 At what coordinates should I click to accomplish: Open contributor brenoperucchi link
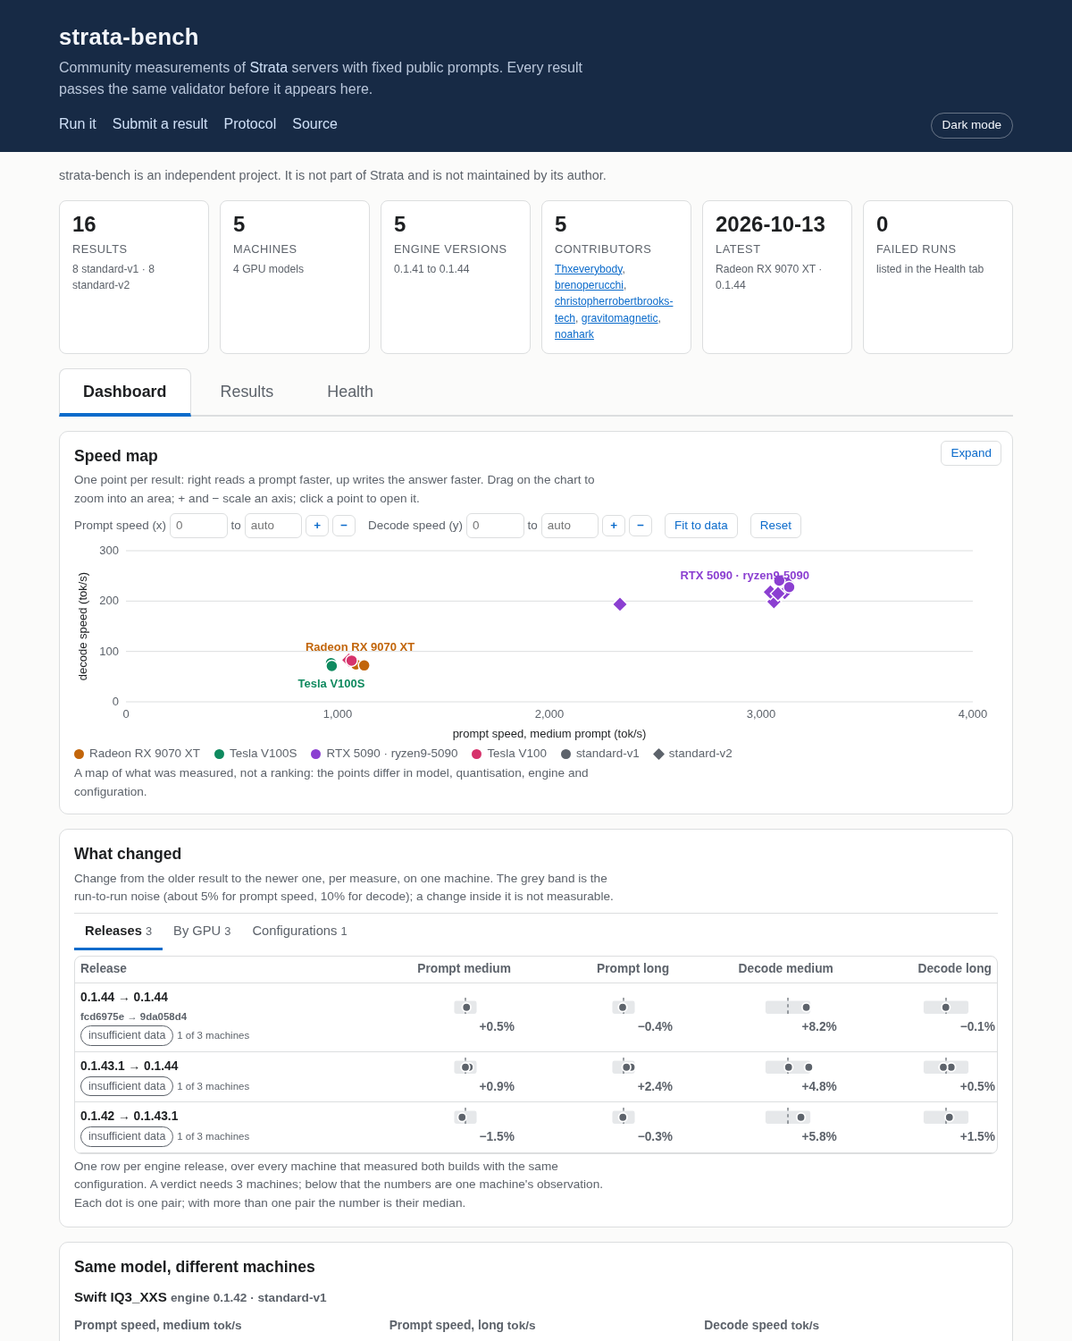589,285
